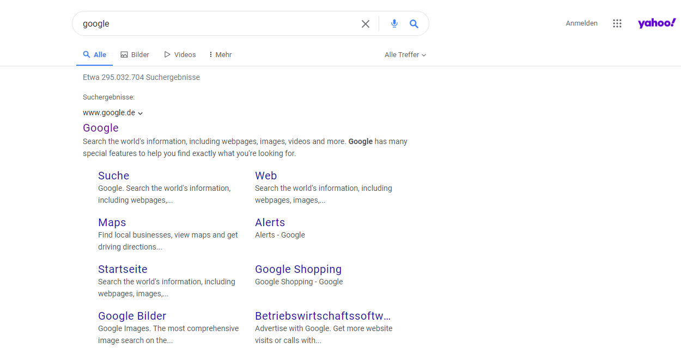Viewport: 681px width, 355px height.
Task: Click Anmelden to sign in
Action: point(581,23)
